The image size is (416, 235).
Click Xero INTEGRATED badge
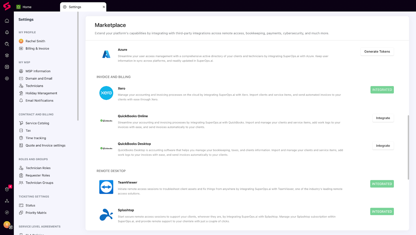point(382,90)
